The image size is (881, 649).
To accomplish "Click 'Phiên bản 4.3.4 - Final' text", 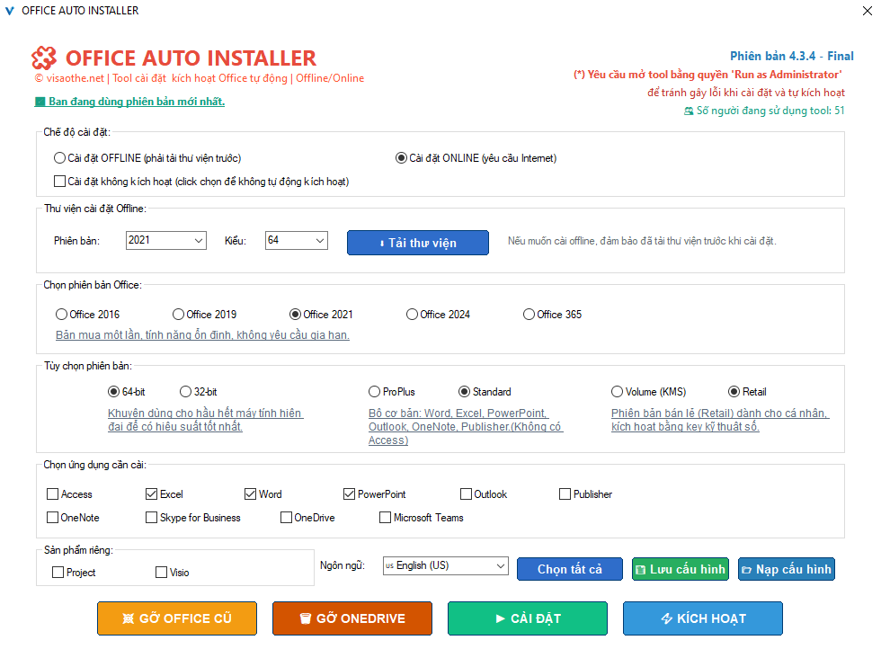I will click(792, 57).
